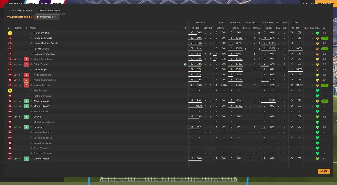
Task: Click the substituted-off arrow icon for Gaëtan Laborde
Action: click(16, 85)
